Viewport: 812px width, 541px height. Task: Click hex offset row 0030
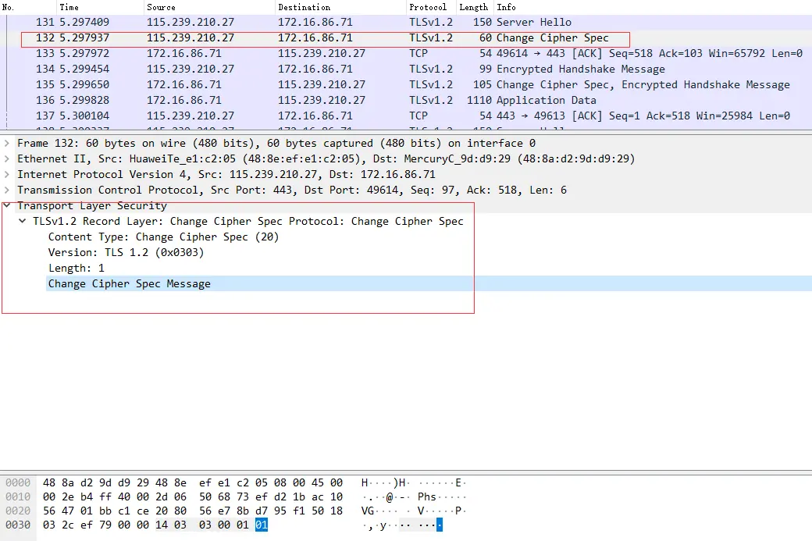18,525
